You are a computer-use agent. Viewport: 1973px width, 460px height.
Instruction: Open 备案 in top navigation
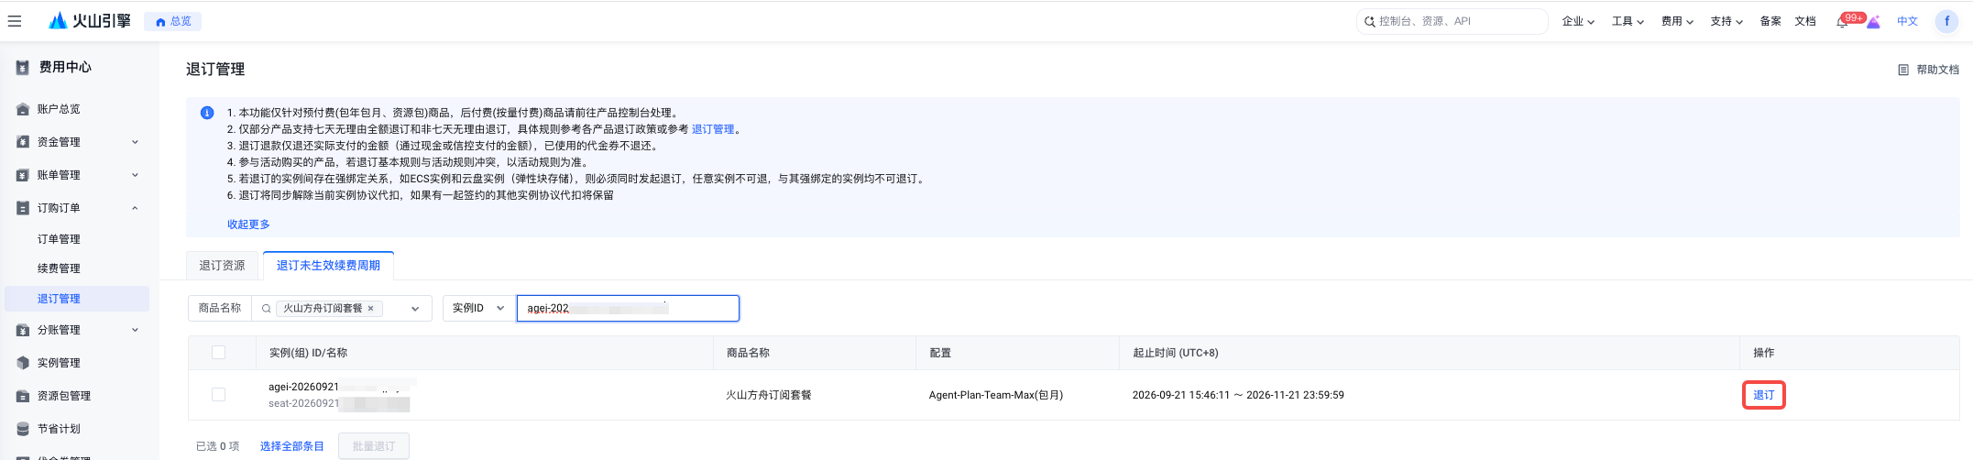click(x=1770, y=21)
